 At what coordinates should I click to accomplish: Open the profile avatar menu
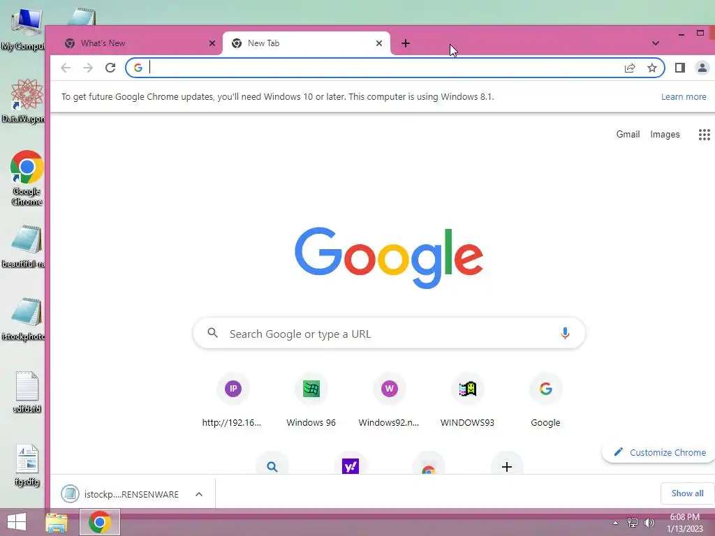pyautogui.click(x=702, y=68)
